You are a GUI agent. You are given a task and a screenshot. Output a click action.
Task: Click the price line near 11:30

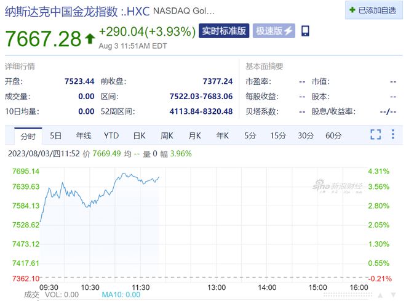(141, 180)
